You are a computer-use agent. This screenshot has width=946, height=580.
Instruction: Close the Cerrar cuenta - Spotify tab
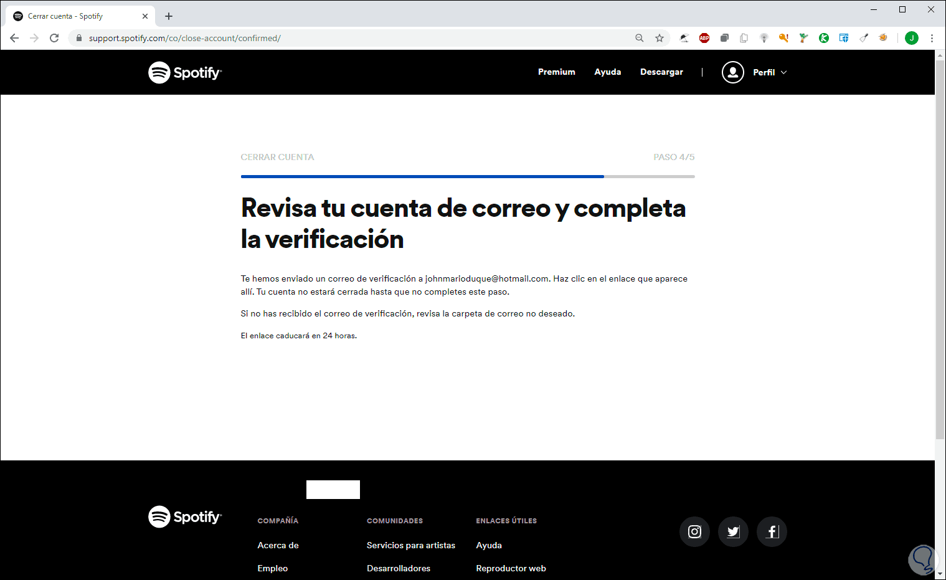pyautogui.click(x=145, y=16)
